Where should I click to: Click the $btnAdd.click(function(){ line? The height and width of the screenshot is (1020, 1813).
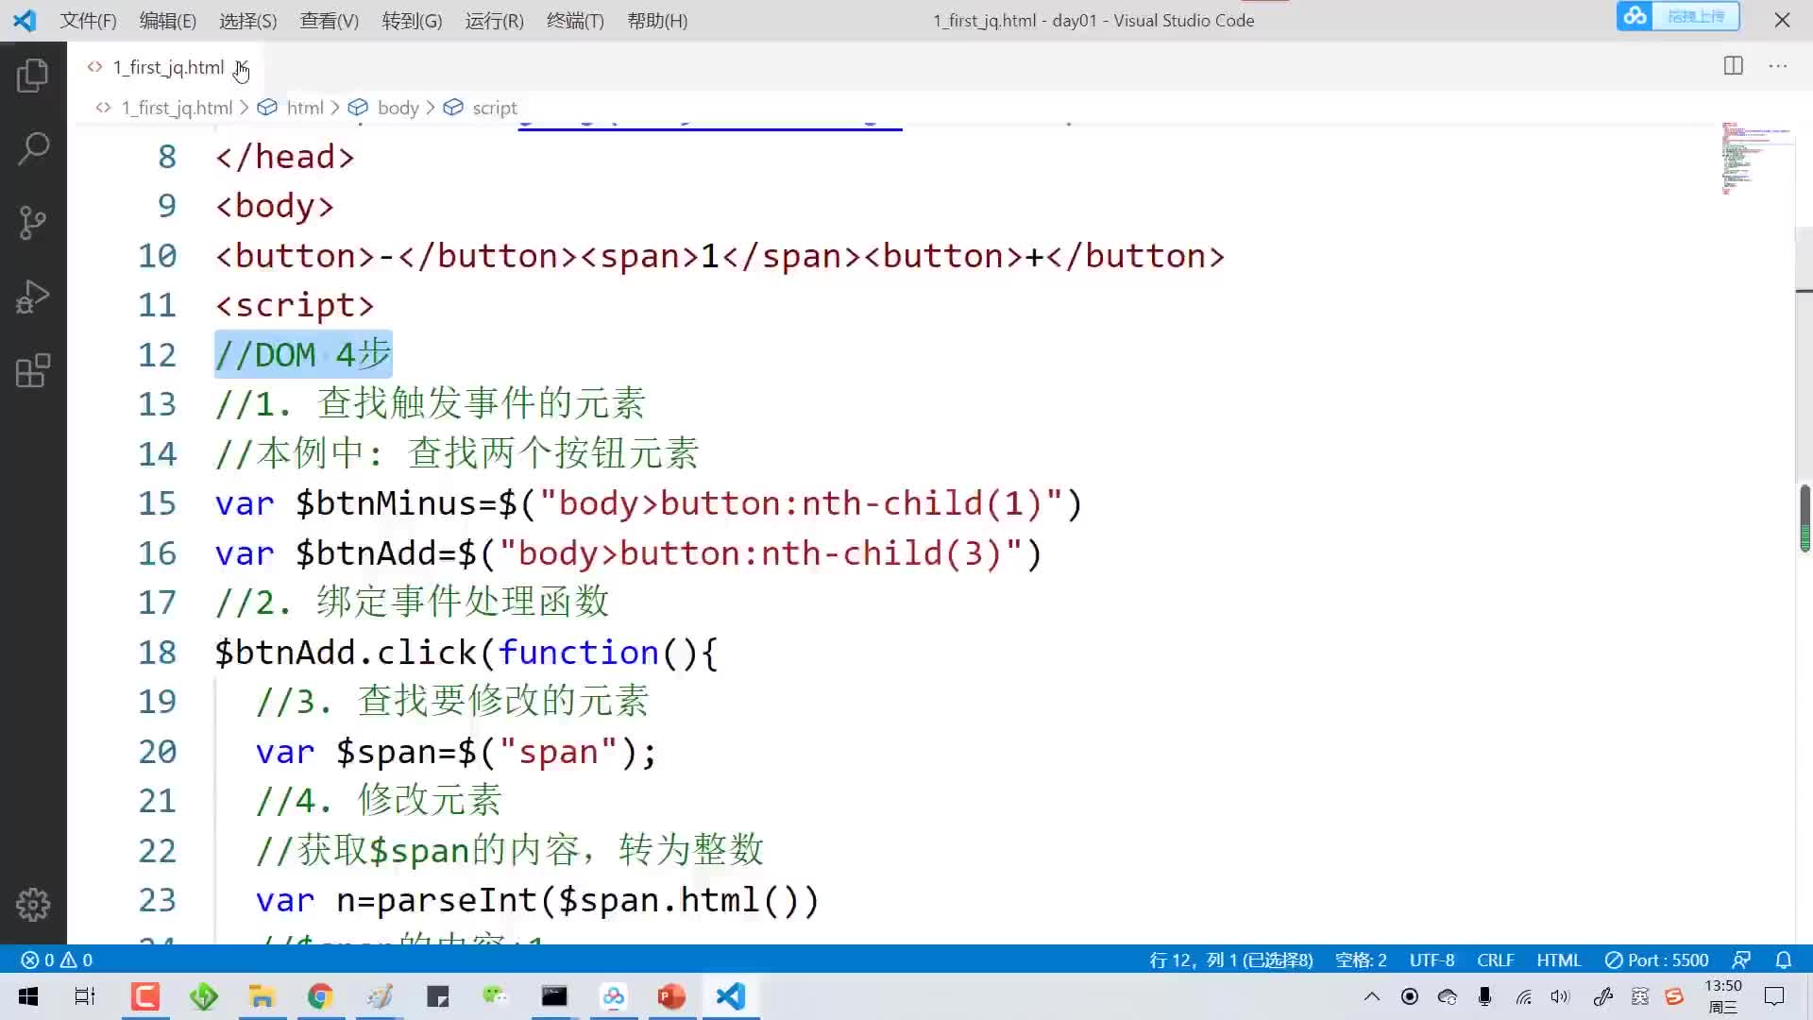[466, 653]
